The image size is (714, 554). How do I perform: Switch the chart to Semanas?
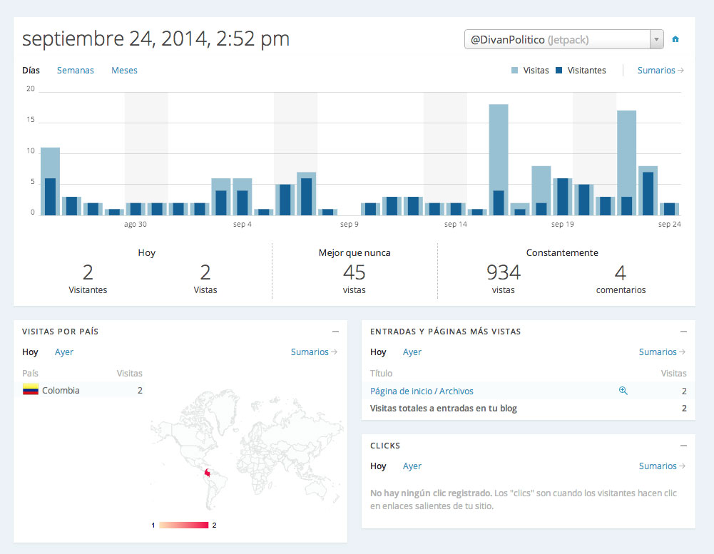click(75, 71)
